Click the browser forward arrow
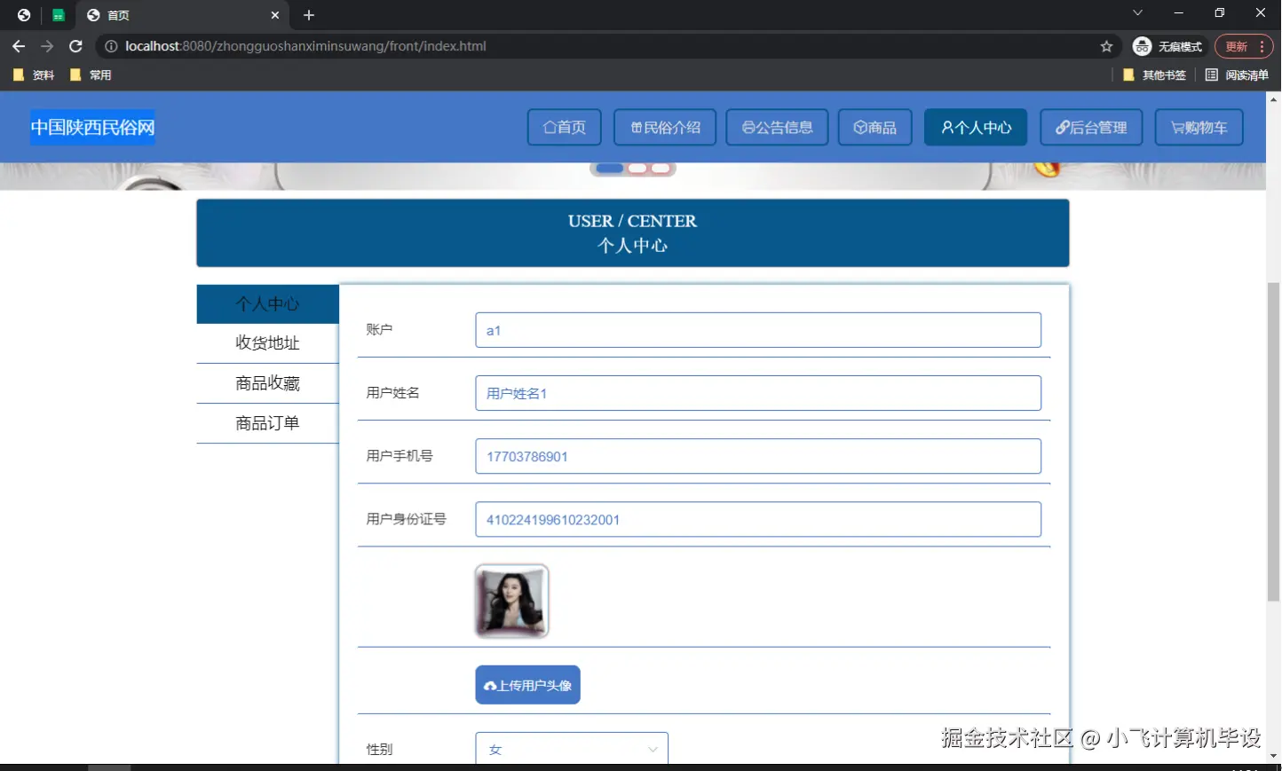 [x=47, y=46]
